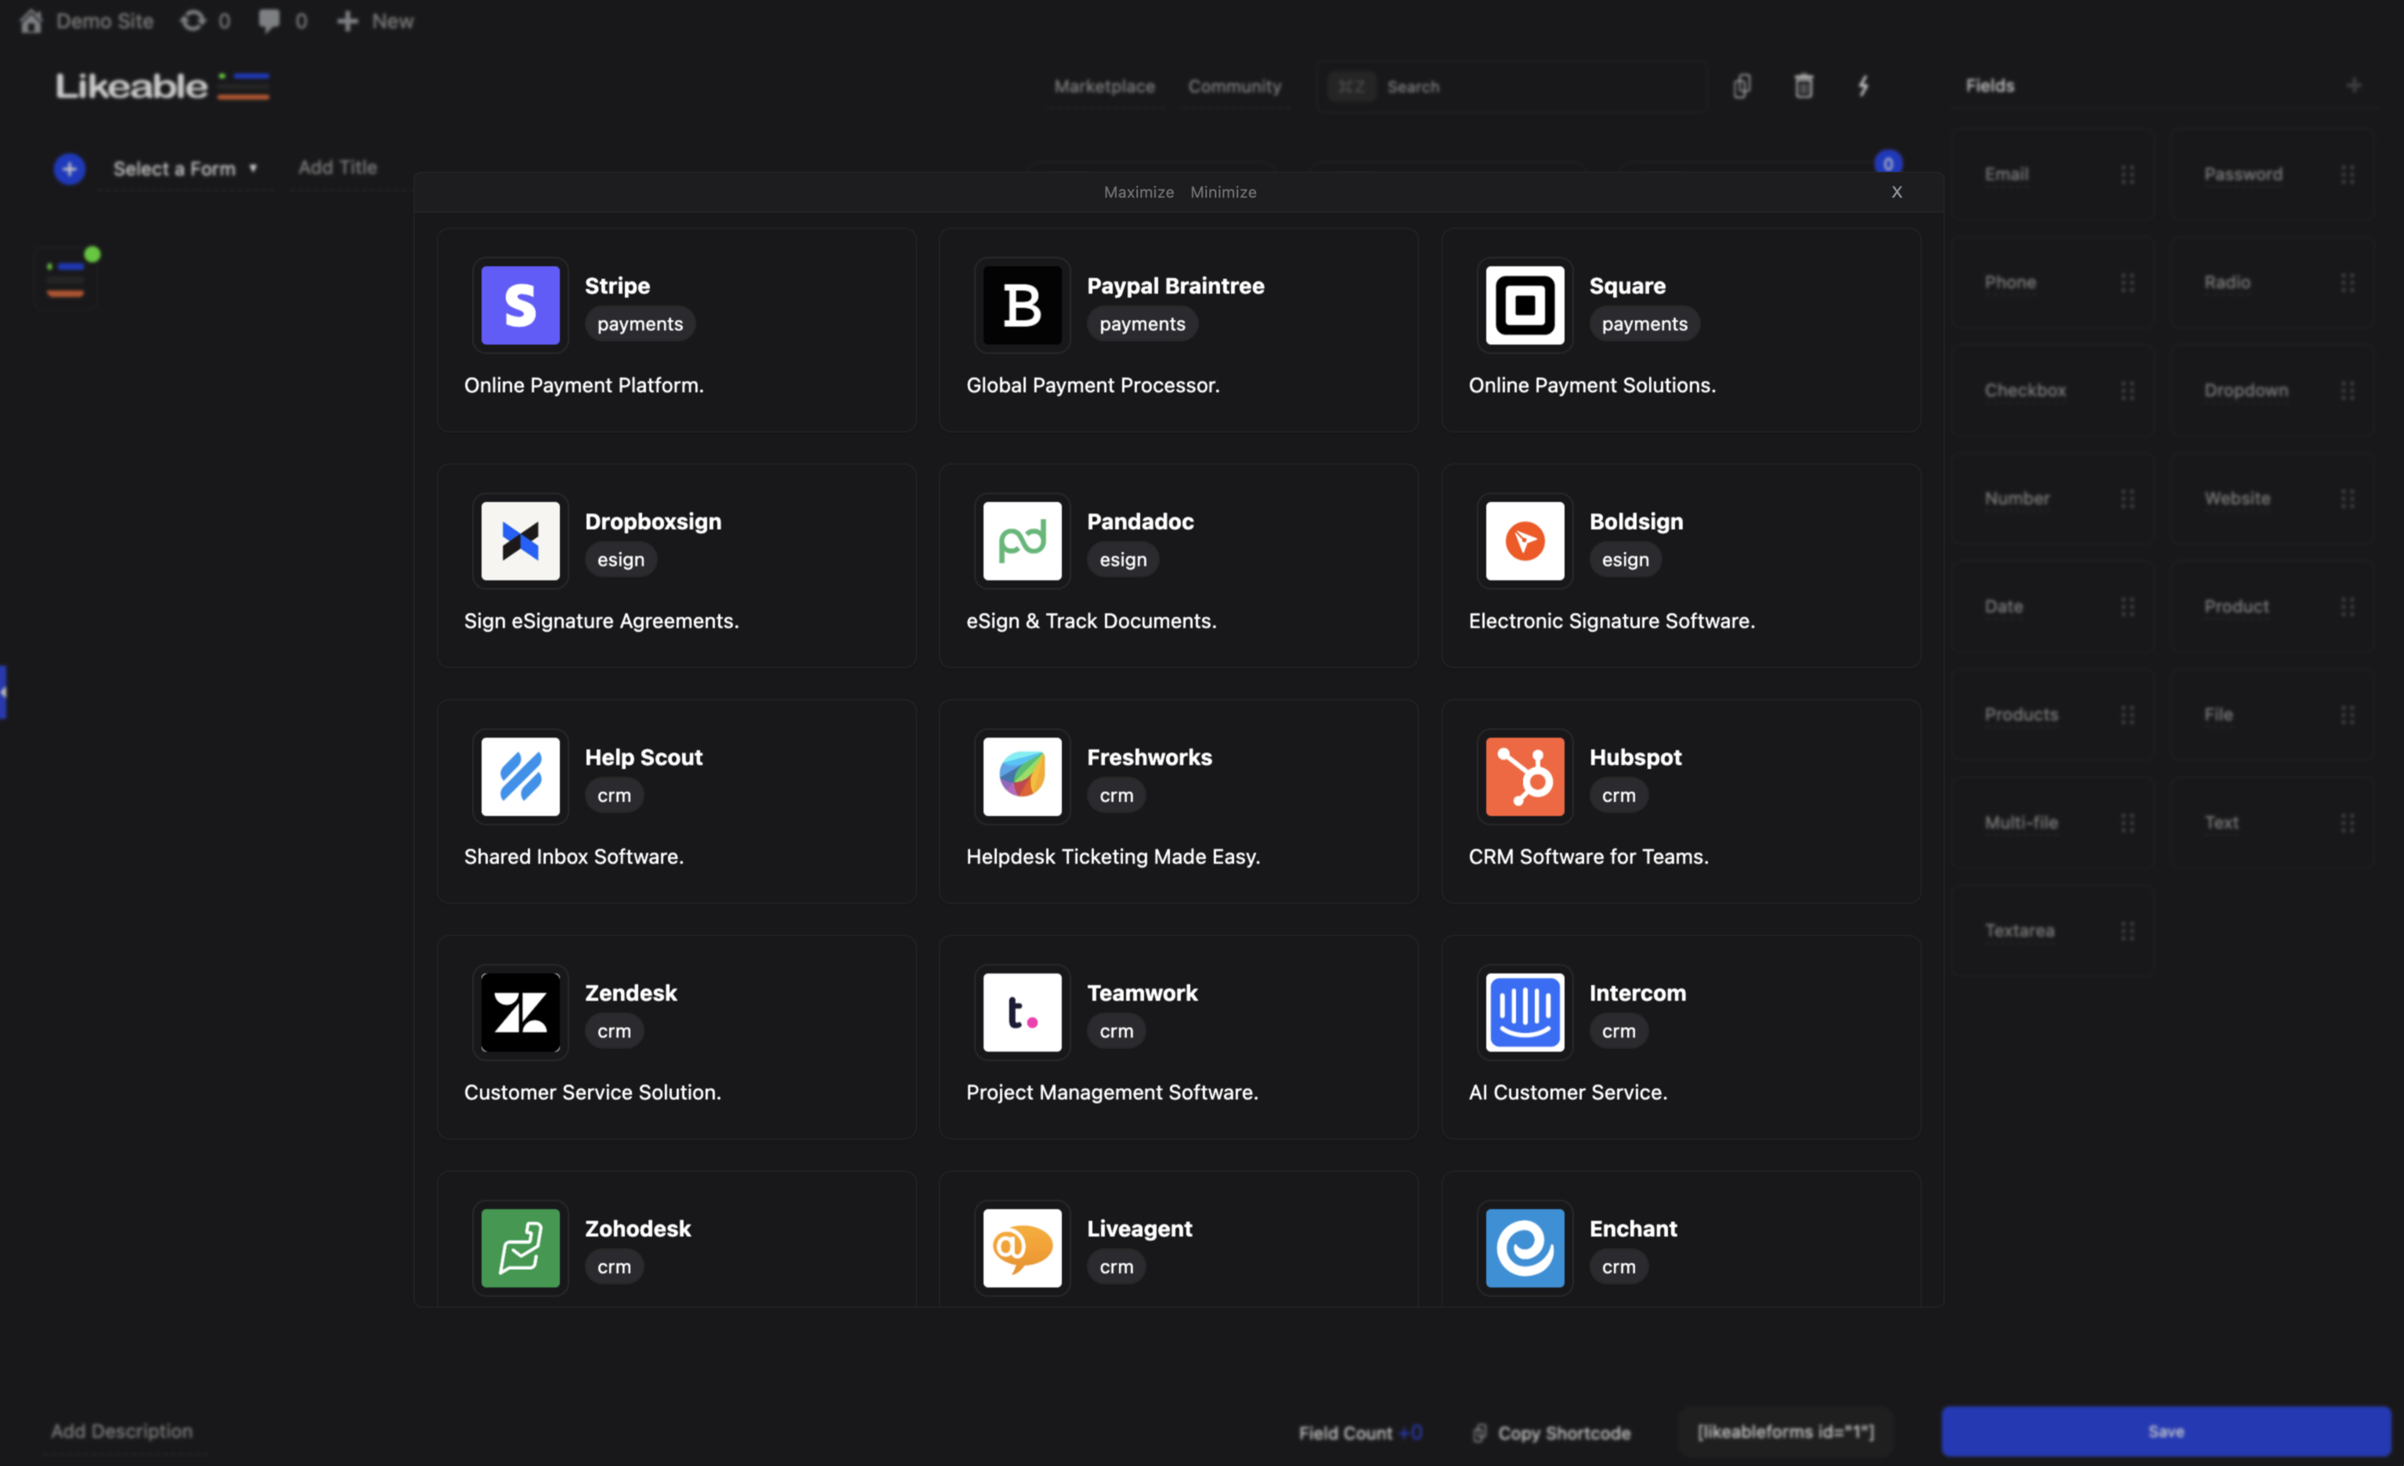Click the copy form icon in header
The height and width of the screenshot is (1466, 2404).
1742,86
